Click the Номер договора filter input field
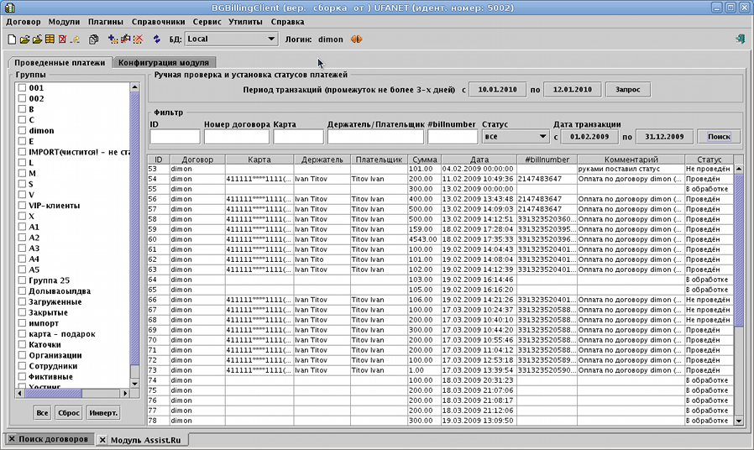Screen dimensions: 754x450 click(x=236, y=136)
